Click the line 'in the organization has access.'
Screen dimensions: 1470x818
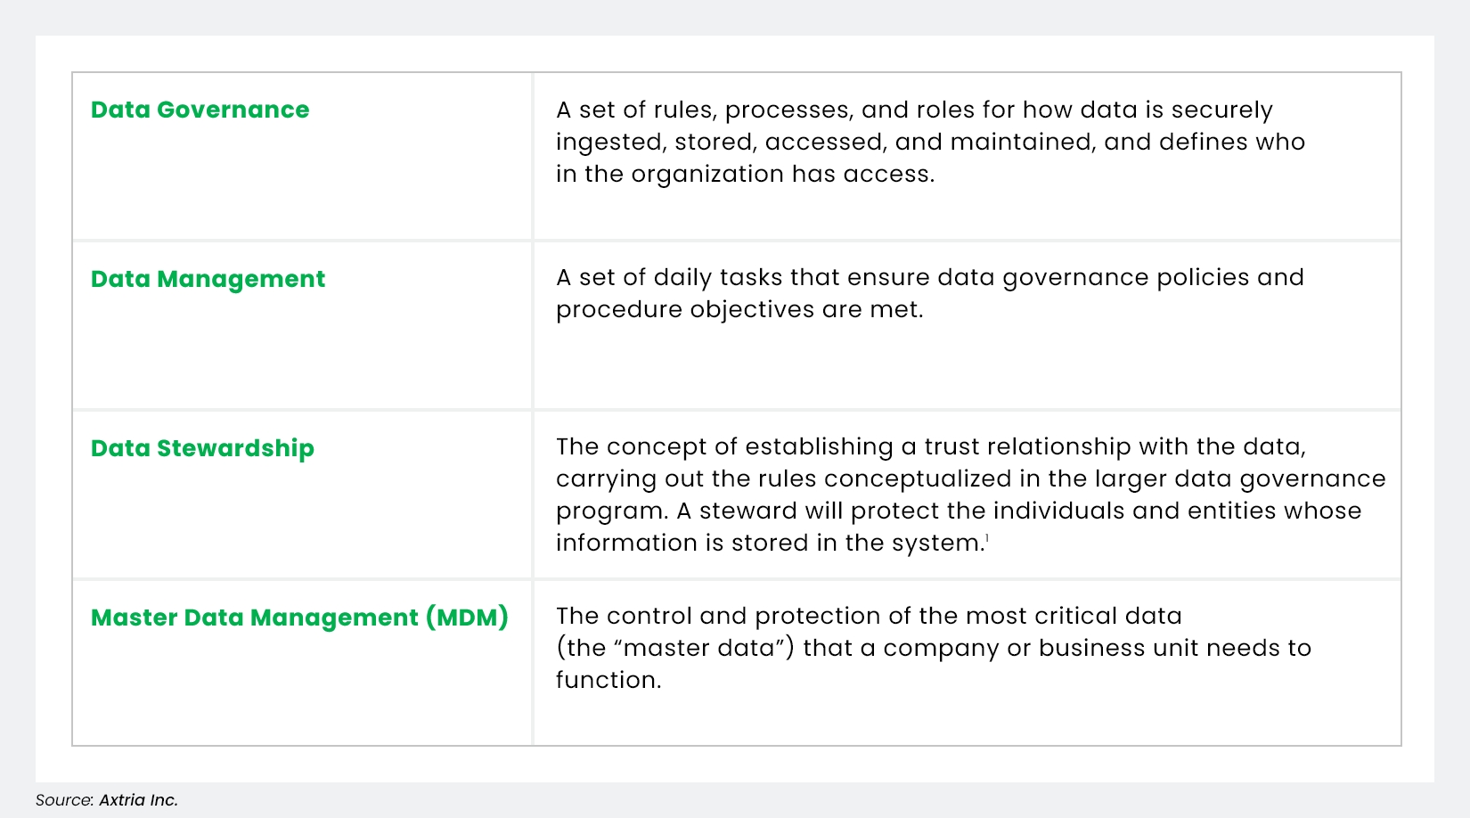[x=745, y=174]
